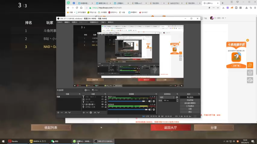The width and height of the screenshot is (257, 144).
Task: Mute the desktop audio mixer channel
Action: click(x=150, y=109)
